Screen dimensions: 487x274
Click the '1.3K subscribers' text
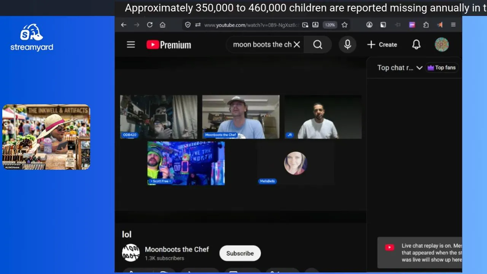164,258
